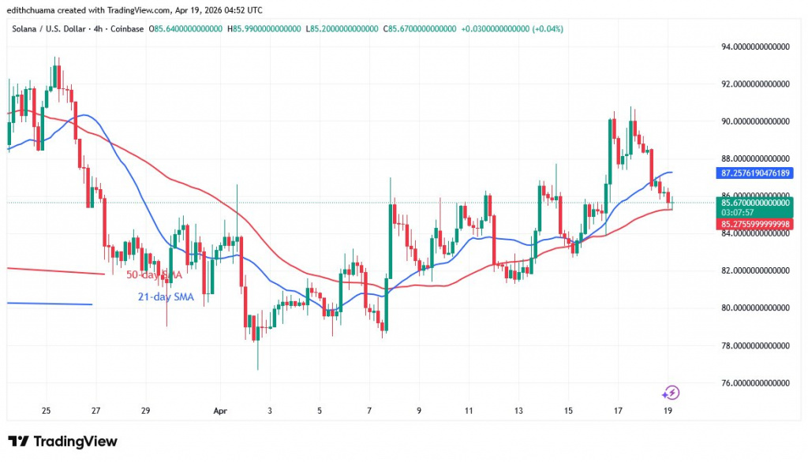Screen dimensions: 808x462
Task: Open the Solana / U.S. Dollar symbol title
Action: 49,28
